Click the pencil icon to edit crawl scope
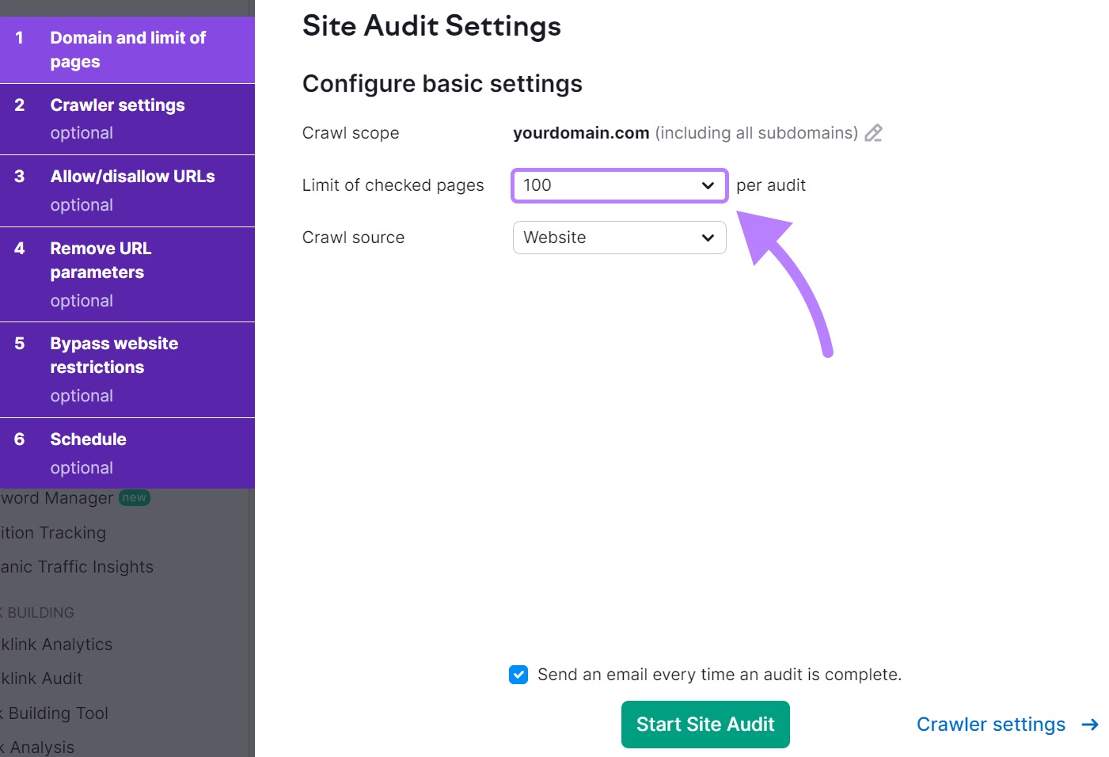This screenshot has height=757, width=1109. point(873,132)
